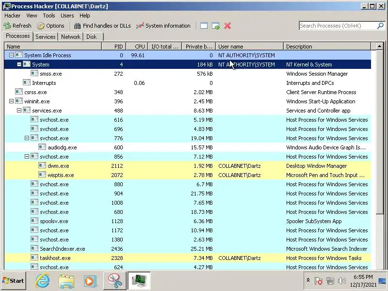Click the Desktop Window Manager description
This screenshot has width=388, height=291.
[x=316, y=166]
